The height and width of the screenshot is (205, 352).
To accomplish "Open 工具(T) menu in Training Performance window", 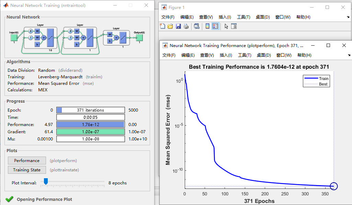I will [245, 55].
